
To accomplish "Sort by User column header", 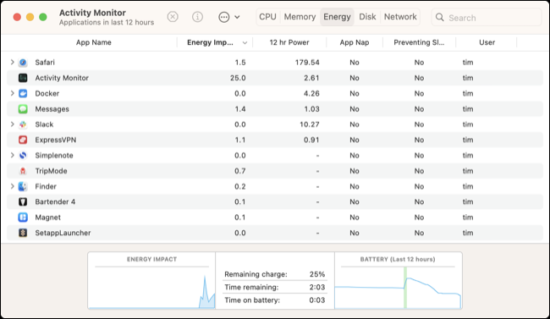I will 487,42.
